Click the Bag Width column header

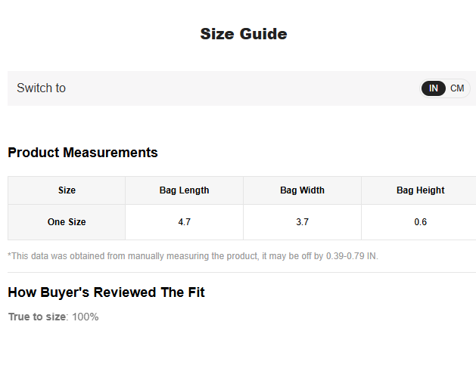pyautogui.click(x=303, y=190)
